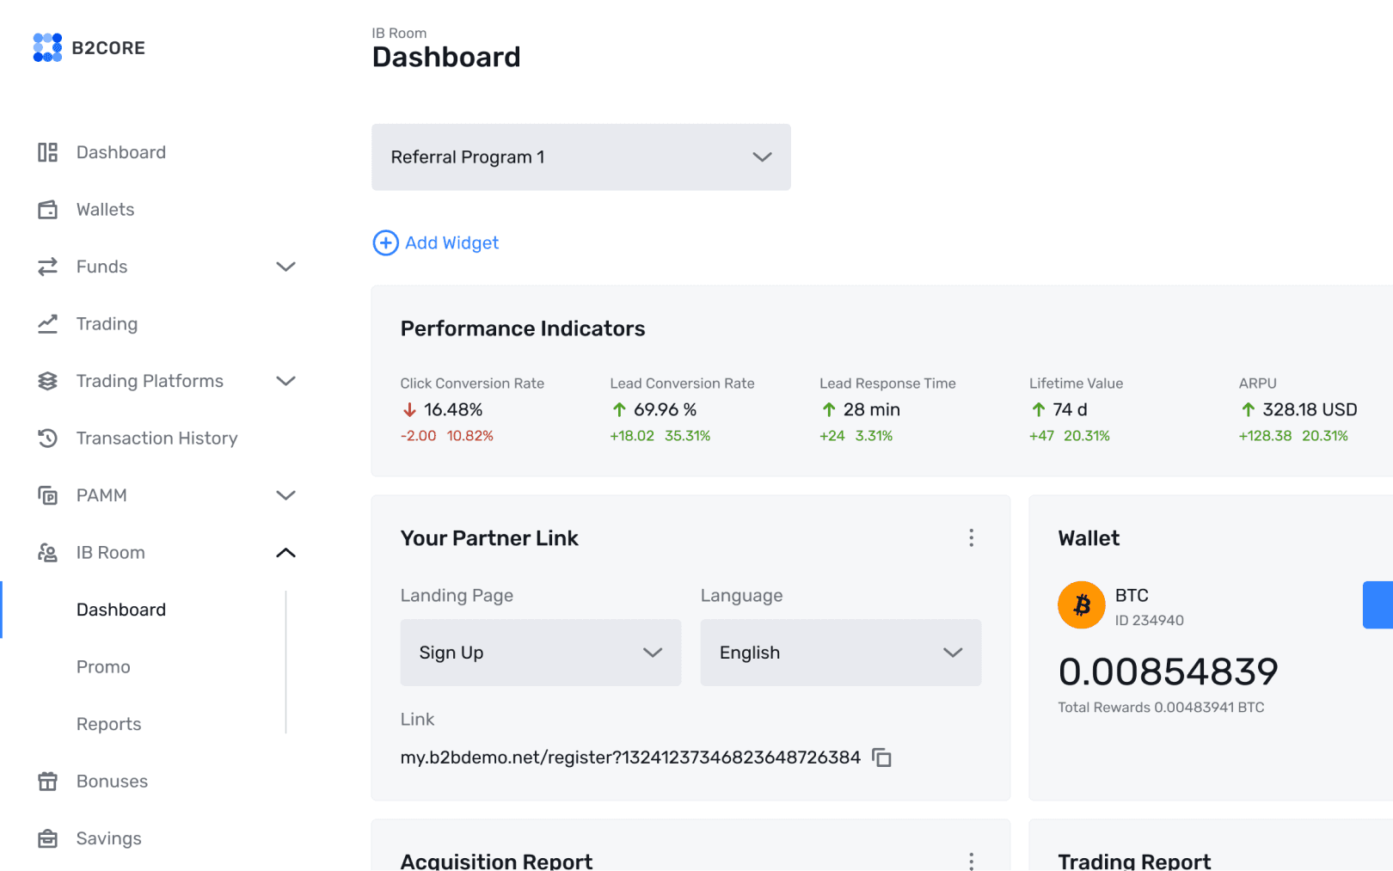Open Acquisition Report three-dot menu

click(972, 861)
